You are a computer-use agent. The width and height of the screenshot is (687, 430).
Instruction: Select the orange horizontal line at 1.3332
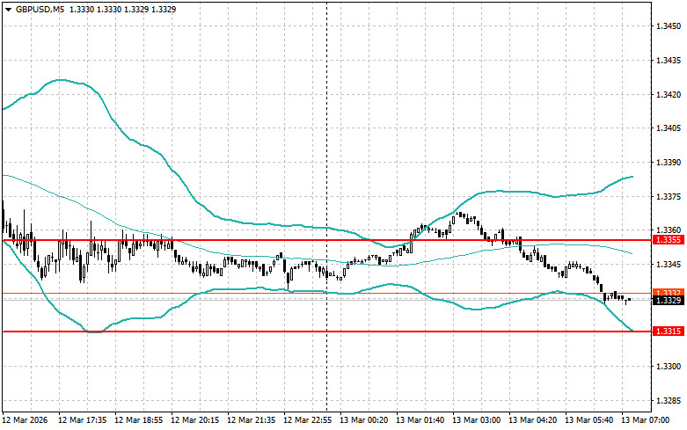326,294
